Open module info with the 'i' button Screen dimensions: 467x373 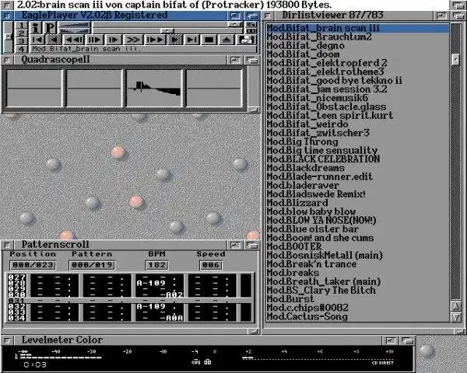36,27
